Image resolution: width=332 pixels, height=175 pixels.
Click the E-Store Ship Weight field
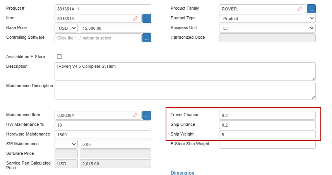[267, 144]
